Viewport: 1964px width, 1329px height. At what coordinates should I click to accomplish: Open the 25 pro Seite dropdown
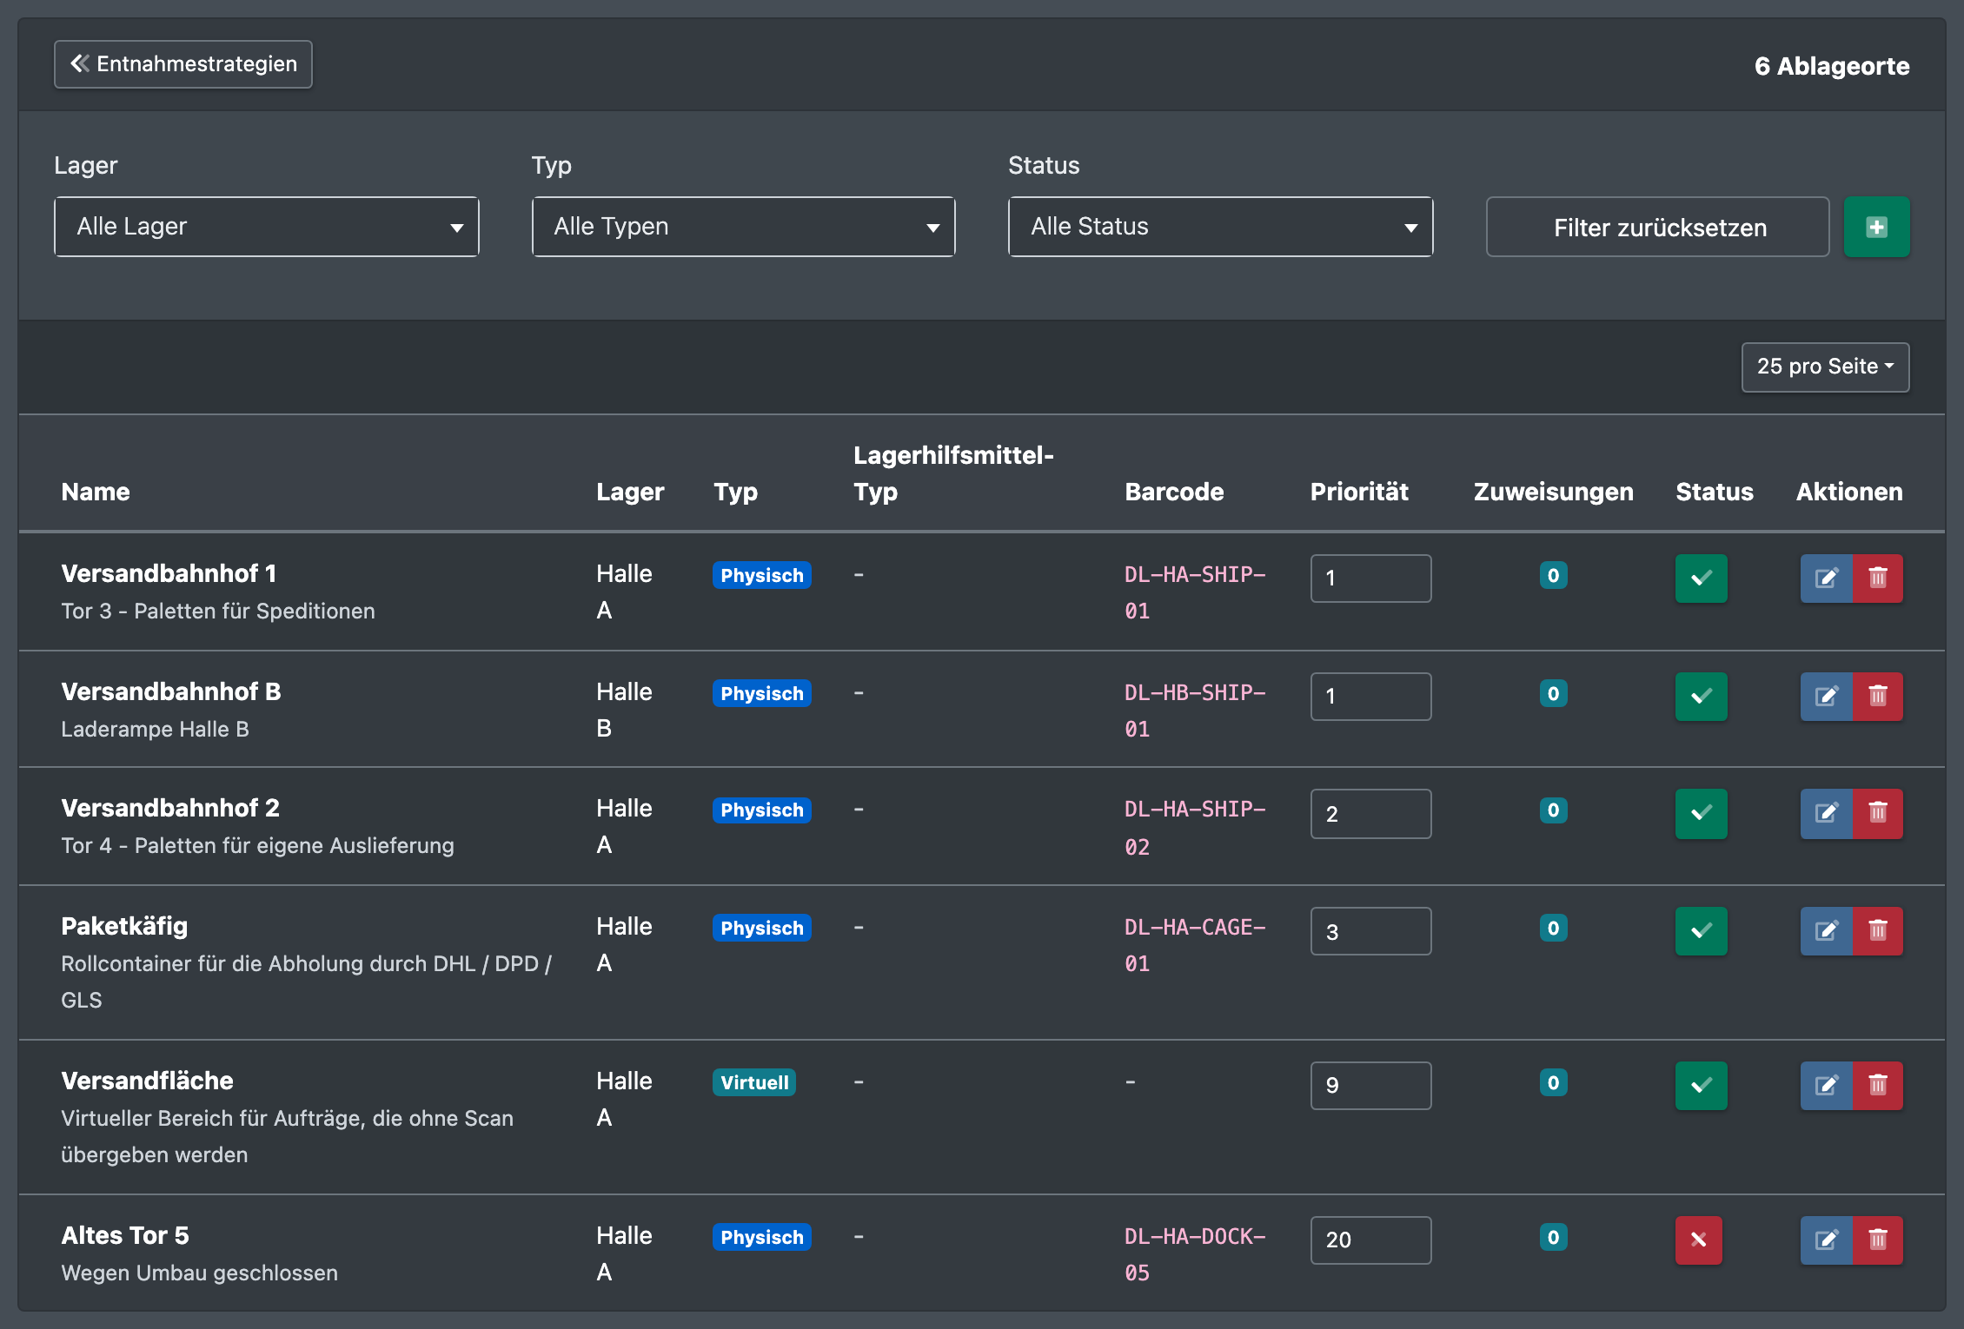coord(1826,367)
